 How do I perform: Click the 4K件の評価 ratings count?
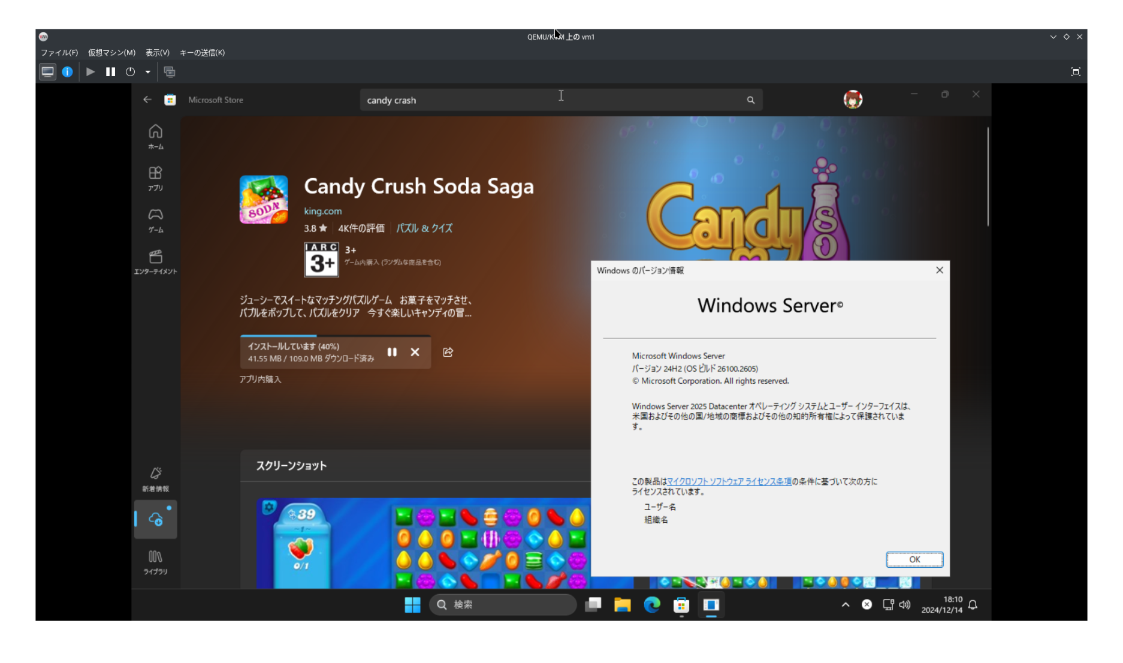point(361,228)
